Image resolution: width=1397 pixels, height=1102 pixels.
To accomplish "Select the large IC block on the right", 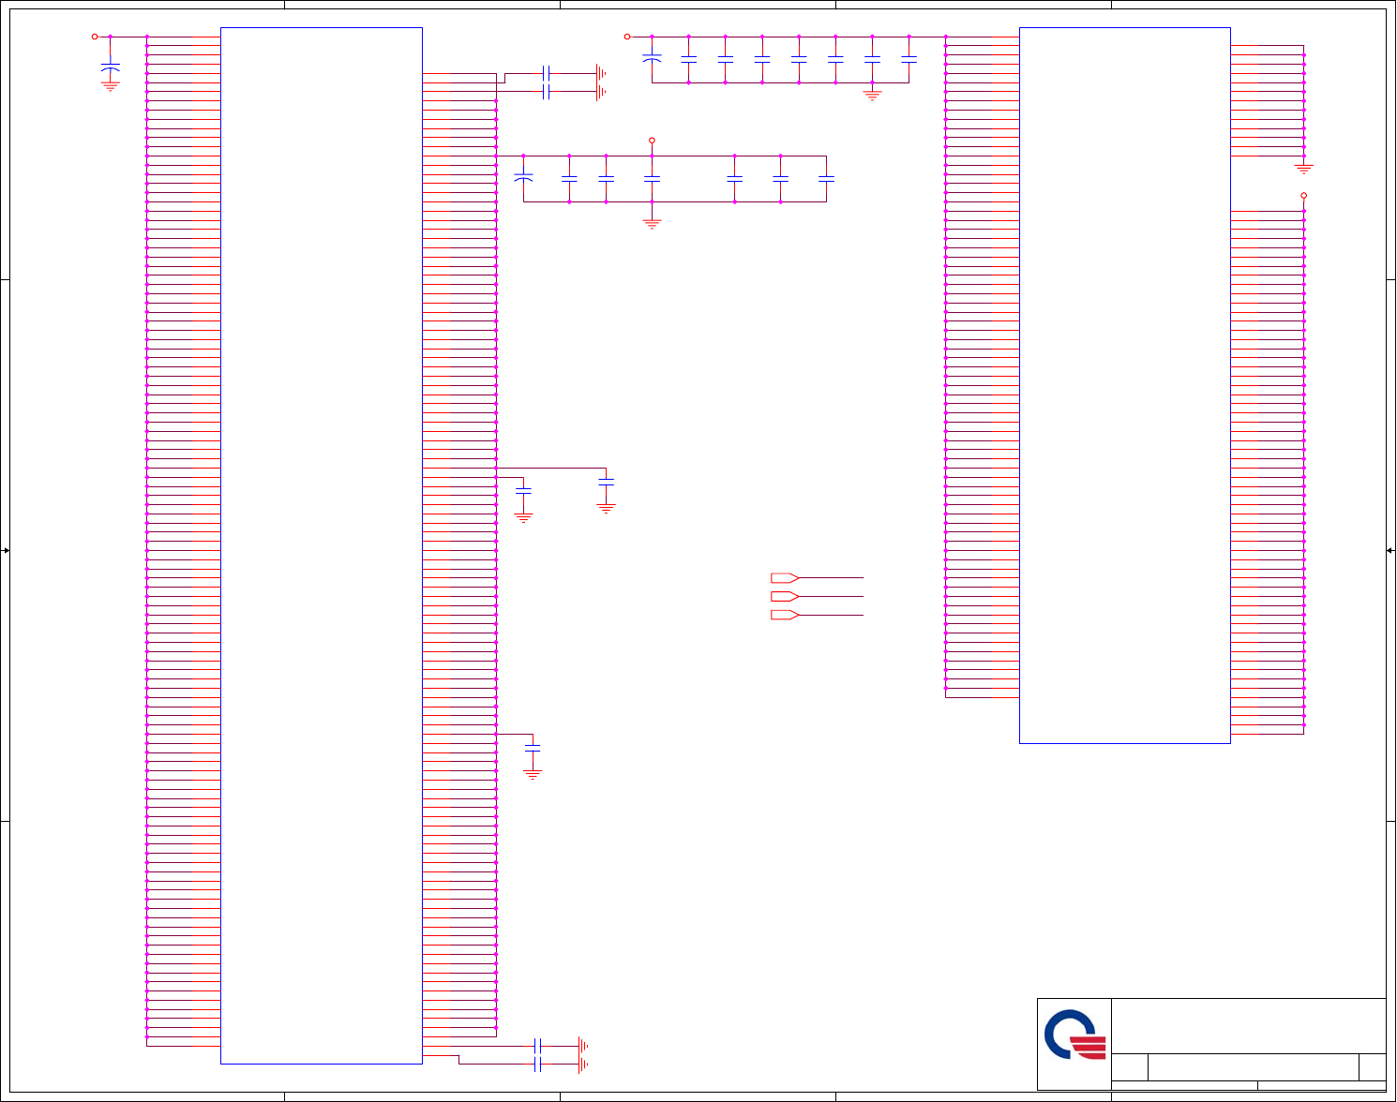I will tap(1125, 385).
